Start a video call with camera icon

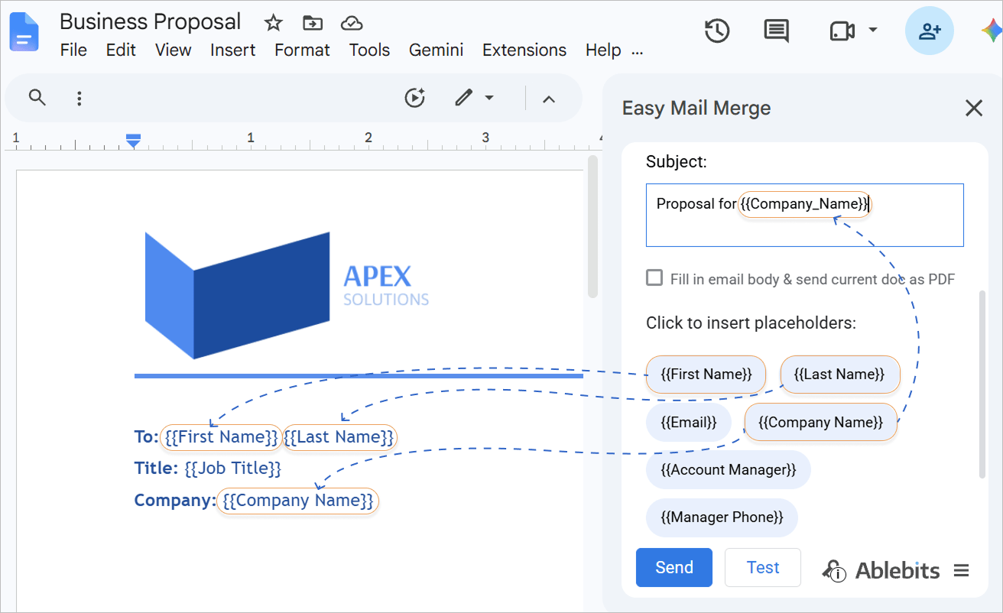(x=842, y=31)
